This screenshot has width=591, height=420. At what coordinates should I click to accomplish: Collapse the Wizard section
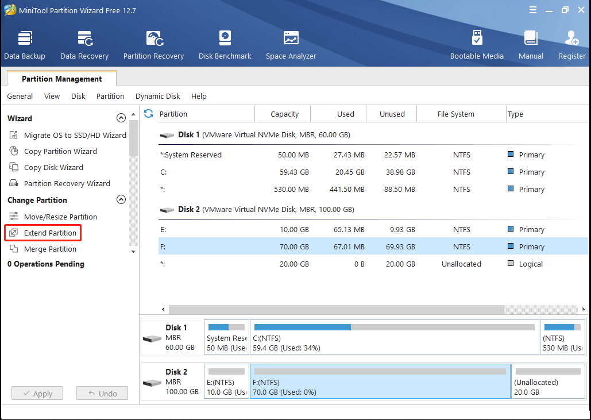pos(121,118)
